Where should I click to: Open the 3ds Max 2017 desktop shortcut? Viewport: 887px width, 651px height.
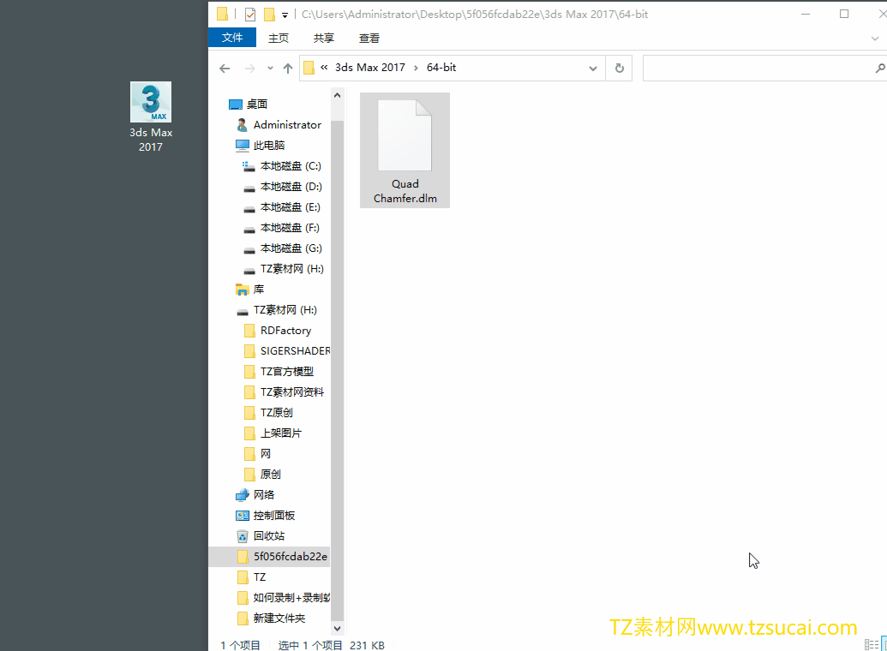coord(151,117)
